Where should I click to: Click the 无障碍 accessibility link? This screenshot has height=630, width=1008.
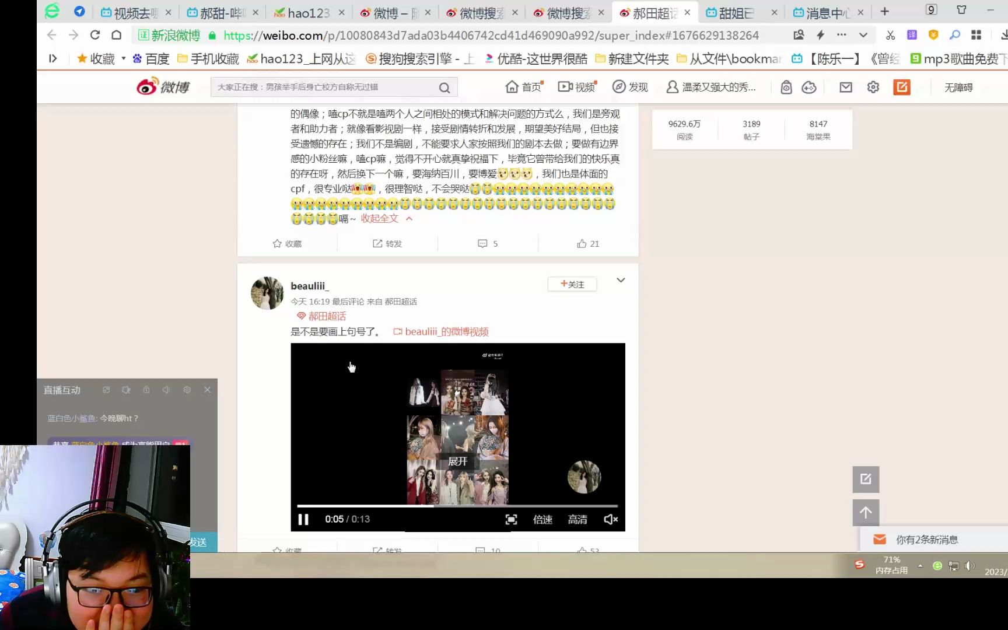(x=958, y=87)
